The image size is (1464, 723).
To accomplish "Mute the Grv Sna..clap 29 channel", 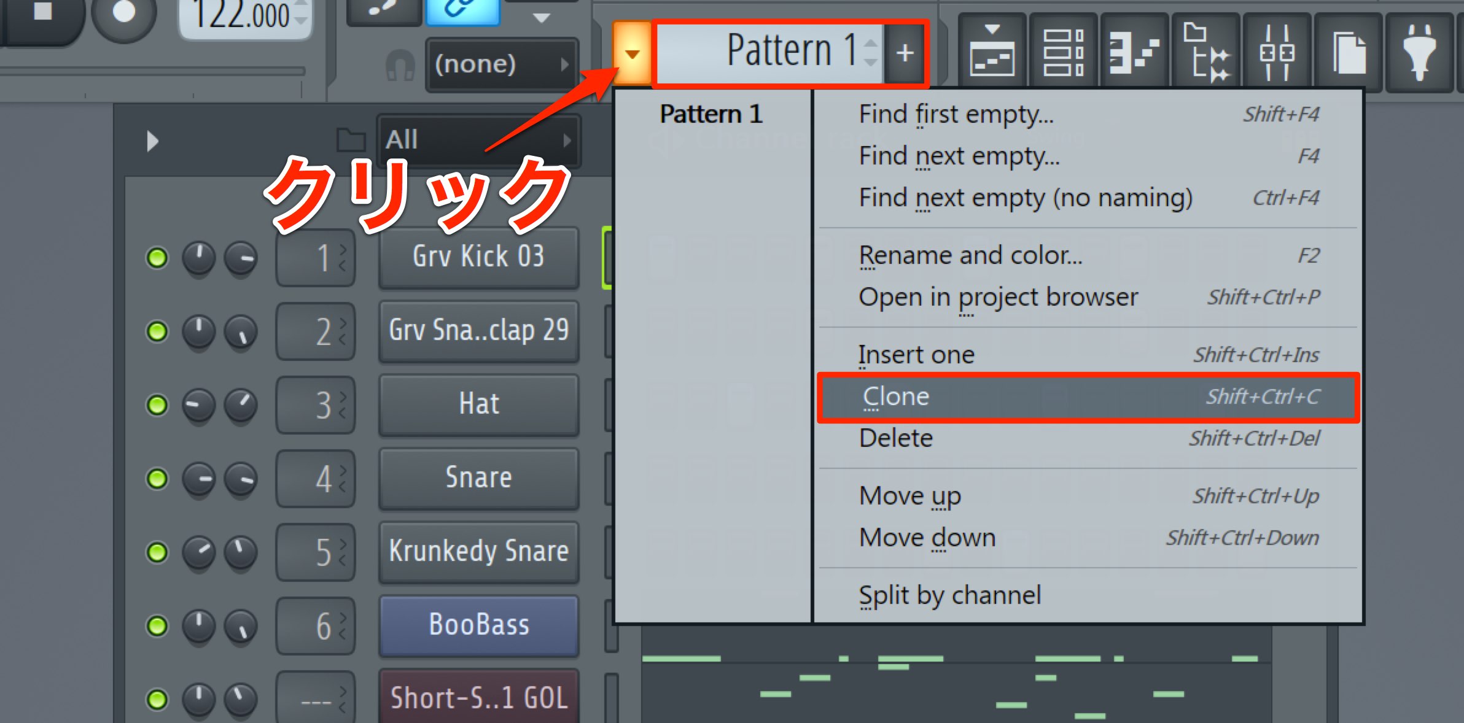I will (157, 331).
